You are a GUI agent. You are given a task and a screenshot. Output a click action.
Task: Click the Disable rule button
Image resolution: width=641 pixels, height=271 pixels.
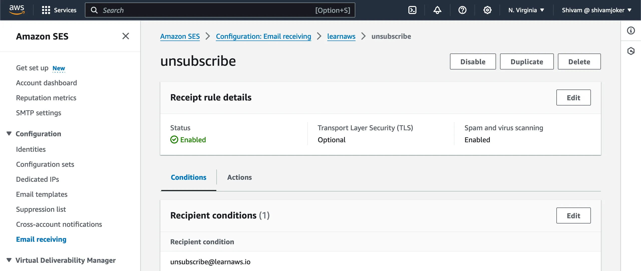[473, 61]
